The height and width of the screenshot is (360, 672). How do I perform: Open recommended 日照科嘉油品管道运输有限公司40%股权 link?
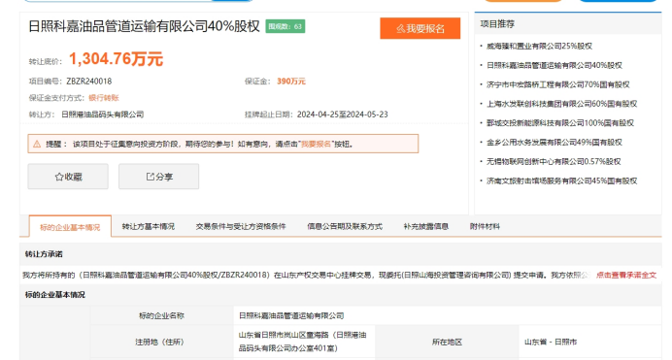pos(554,65)
